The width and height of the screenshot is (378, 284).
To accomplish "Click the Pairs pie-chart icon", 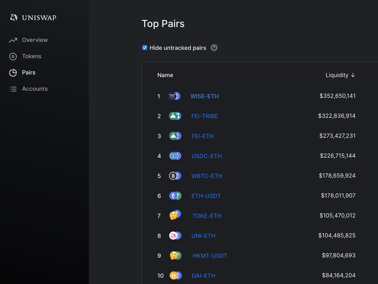I will tap(13, 73).
